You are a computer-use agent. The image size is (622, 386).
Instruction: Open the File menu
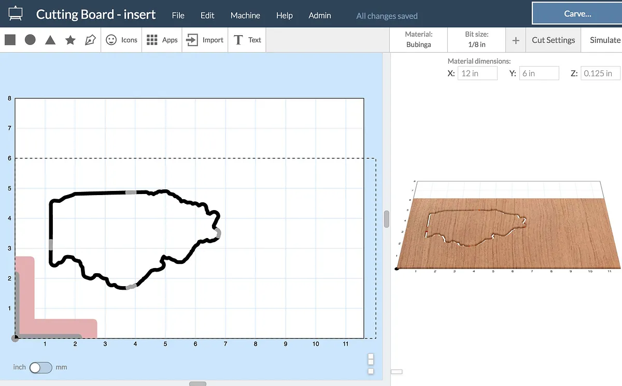pos(178,16)
